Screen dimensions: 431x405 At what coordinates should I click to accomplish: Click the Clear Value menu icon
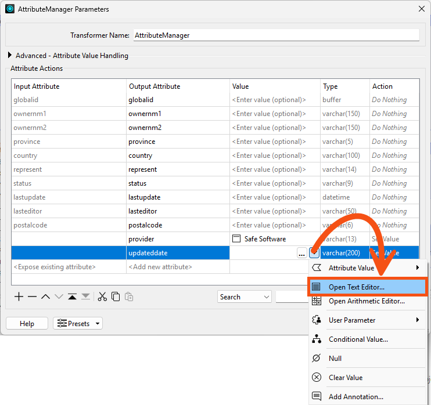(x=317, y=377)
